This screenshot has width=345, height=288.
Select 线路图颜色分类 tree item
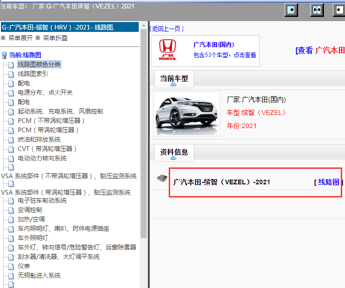coord(39,65)
